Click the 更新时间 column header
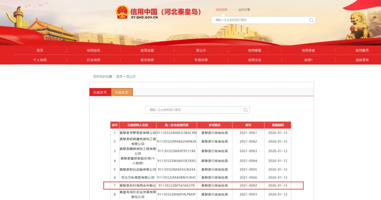The width and height of the screenshot is (381, 200). [x=278, y=125]
